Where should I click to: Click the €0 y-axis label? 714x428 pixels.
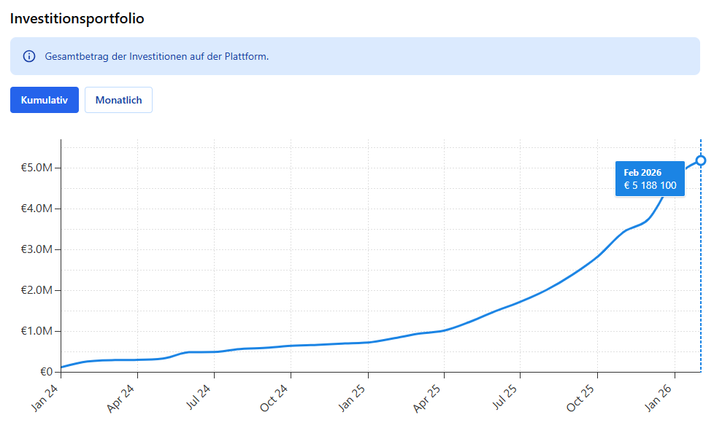(45, 372)
